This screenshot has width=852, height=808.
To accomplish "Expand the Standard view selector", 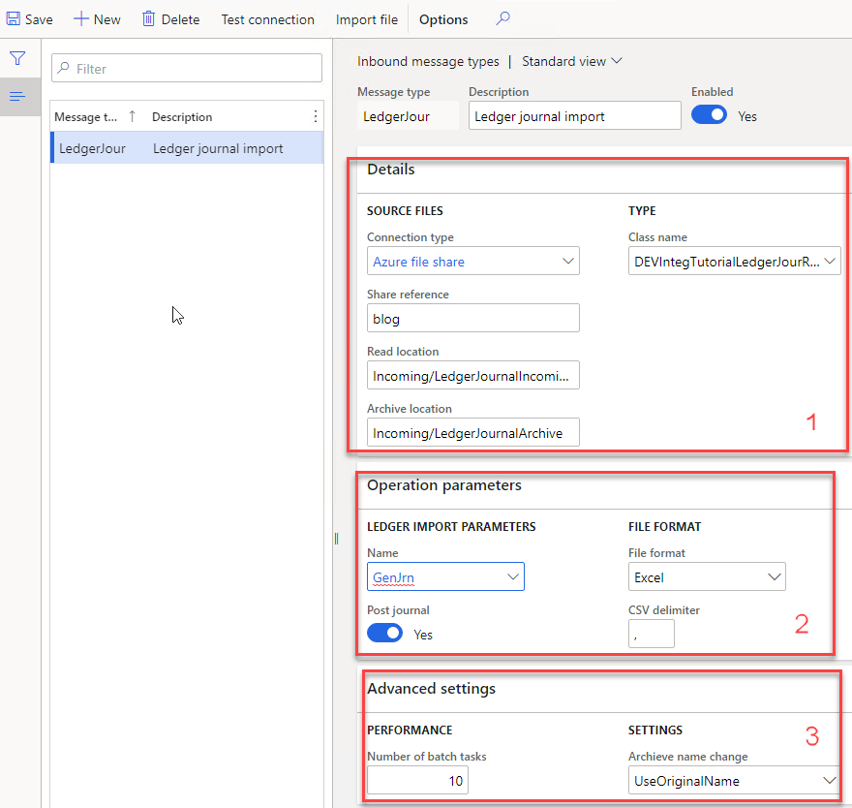I will click(x=571, y=61).
